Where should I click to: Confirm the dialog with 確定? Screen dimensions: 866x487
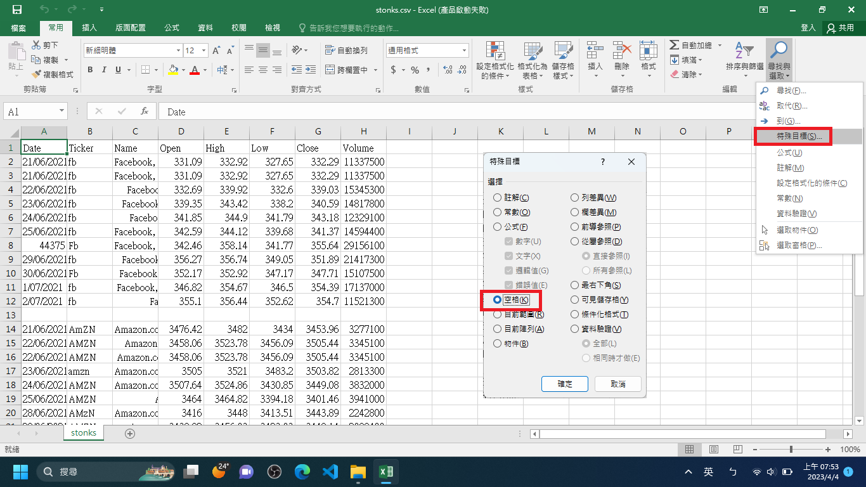point(564,384)
